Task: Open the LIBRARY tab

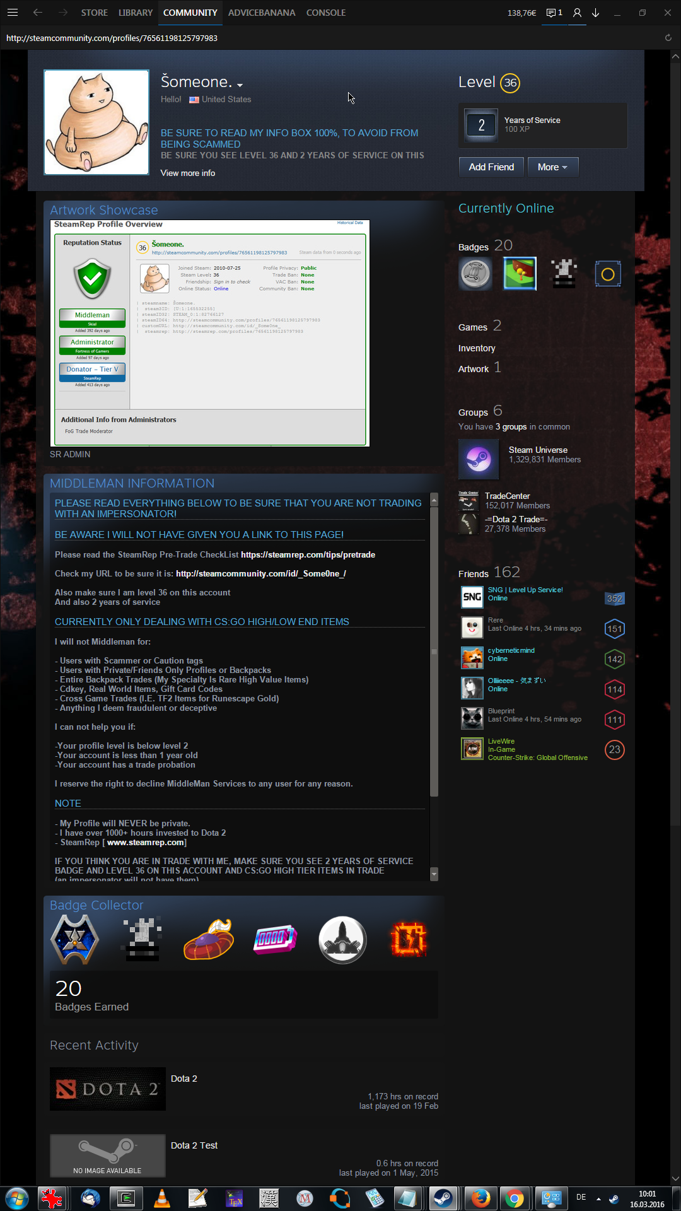Action: pos(136,13)
